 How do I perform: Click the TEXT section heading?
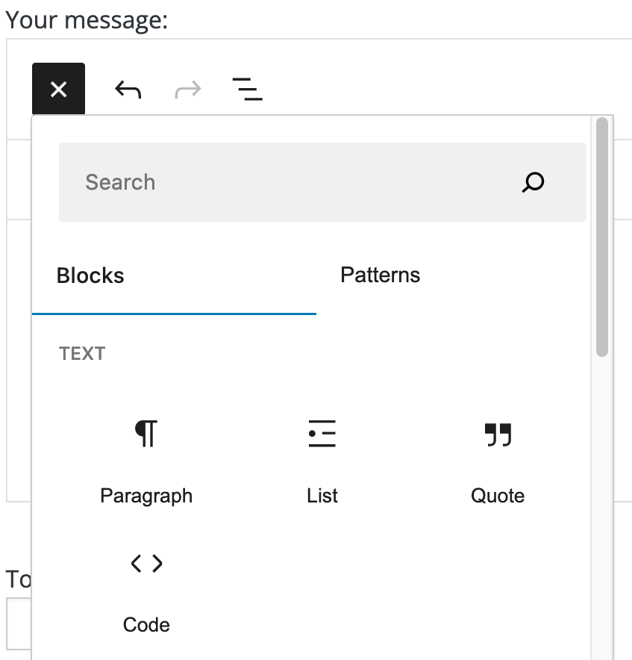82,353
